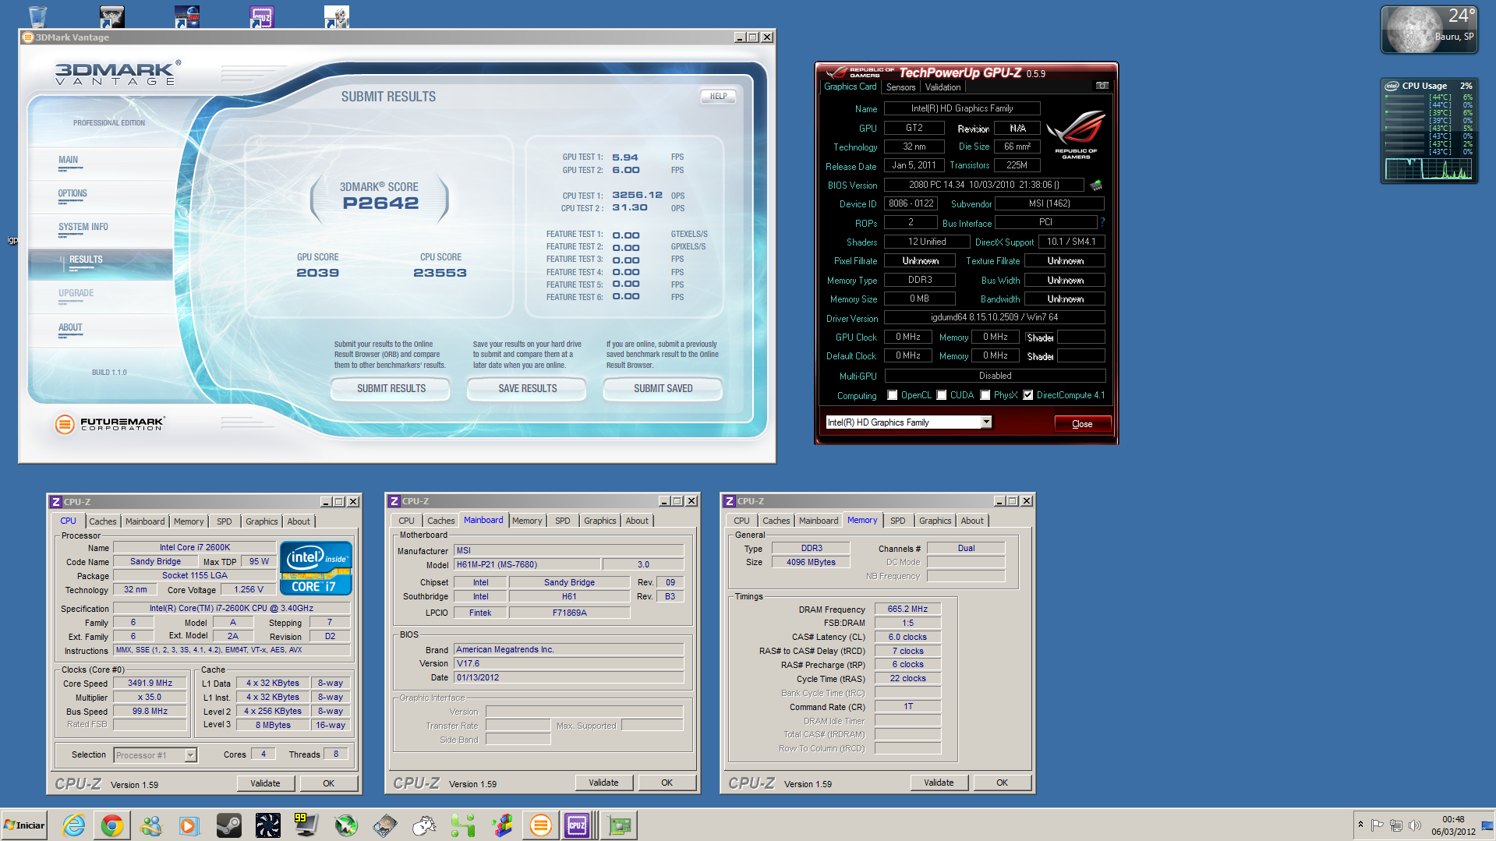The width and height of the screenshot is (1496, 841).
Task: Switch to the GPU-Z taskbar button
Action: click(x=619, y=825)
